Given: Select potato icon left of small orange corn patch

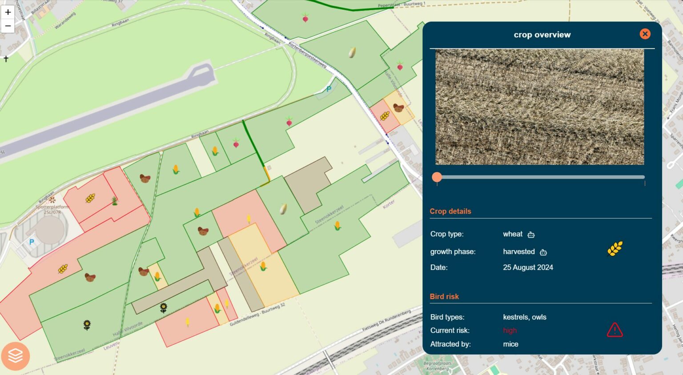Looking at the screenshot, I should click(x=143, y=271).
